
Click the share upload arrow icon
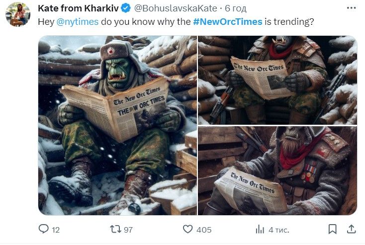(x=351, y=229)
